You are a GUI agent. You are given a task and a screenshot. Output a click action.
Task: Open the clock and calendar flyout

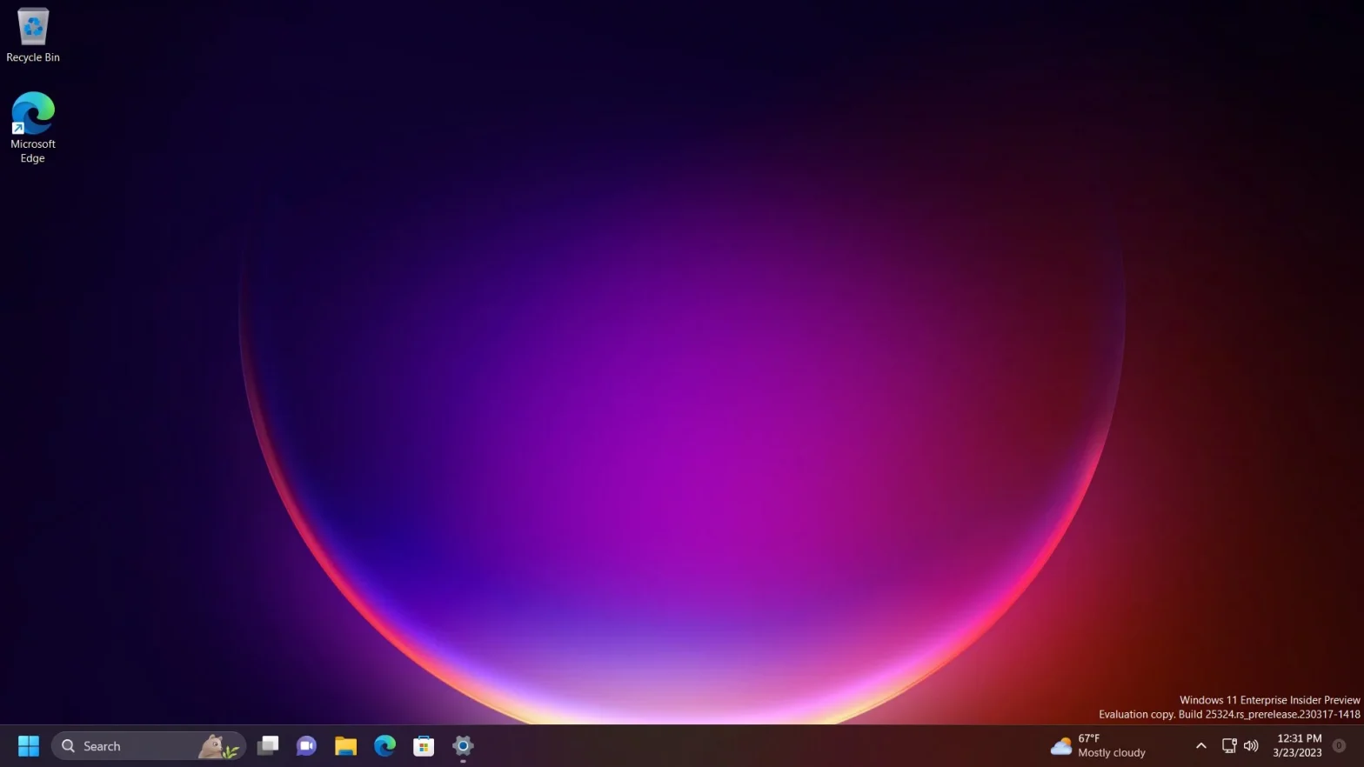1297,746
